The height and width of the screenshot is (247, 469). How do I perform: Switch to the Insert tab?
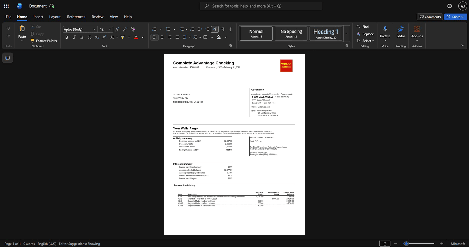[x=38, y=17]
